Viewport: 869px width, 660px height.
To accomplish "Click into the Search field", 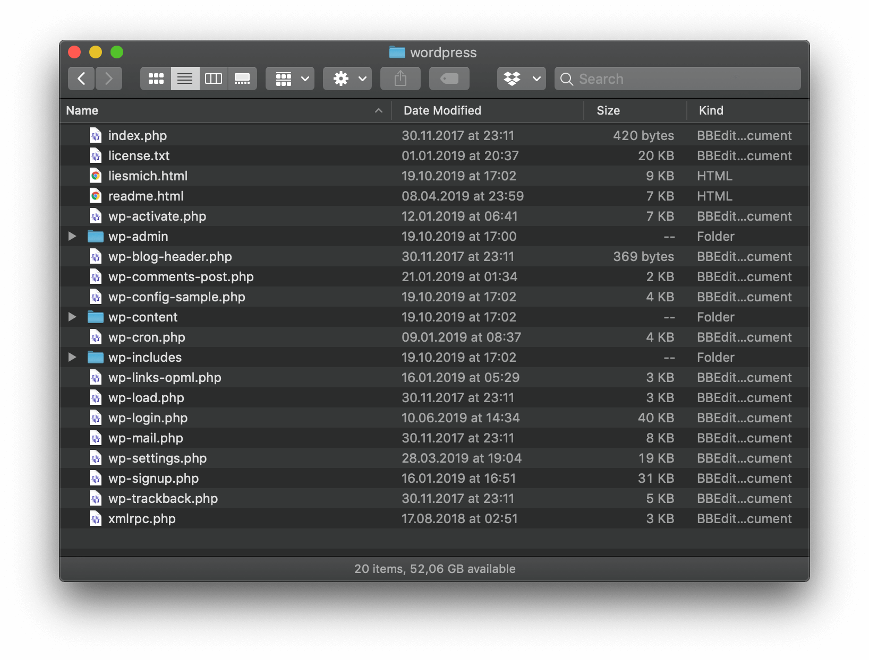I will 678,79.
